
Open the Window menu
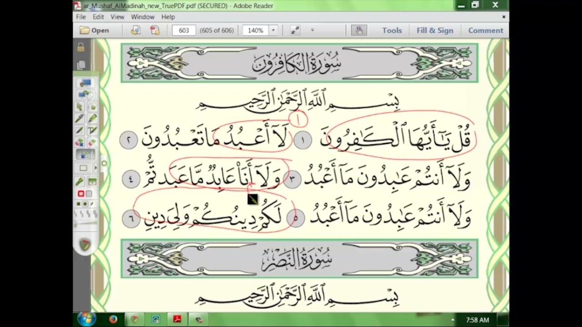[143, 17]
